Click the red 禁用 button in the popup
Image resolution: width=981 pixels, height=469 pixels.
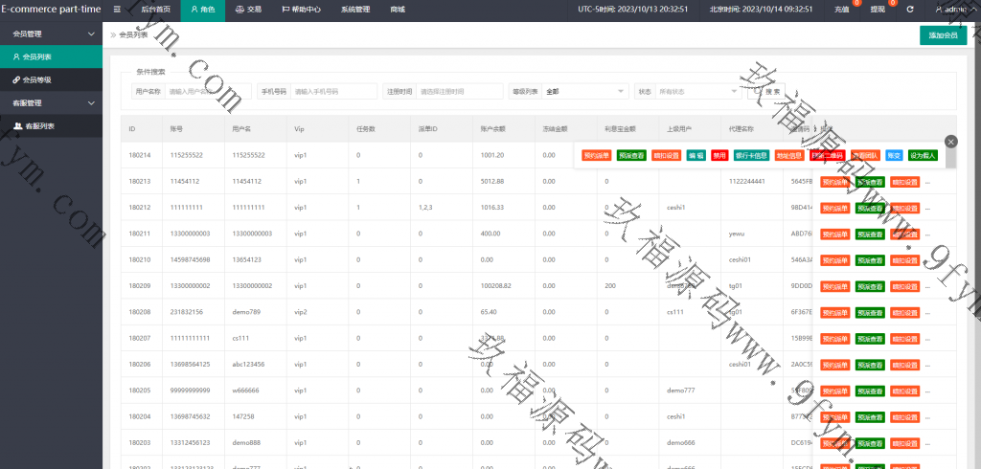coord(719,154)
